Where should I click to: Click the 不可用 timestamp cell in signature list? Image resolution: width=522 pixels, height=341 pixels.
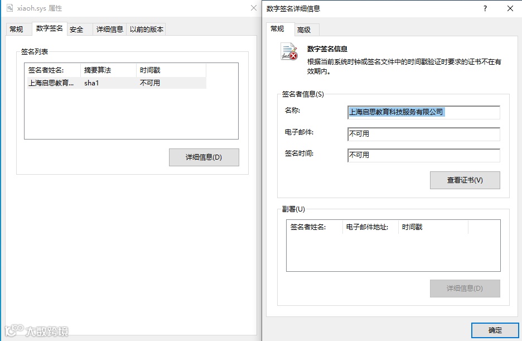click(150, 83)
